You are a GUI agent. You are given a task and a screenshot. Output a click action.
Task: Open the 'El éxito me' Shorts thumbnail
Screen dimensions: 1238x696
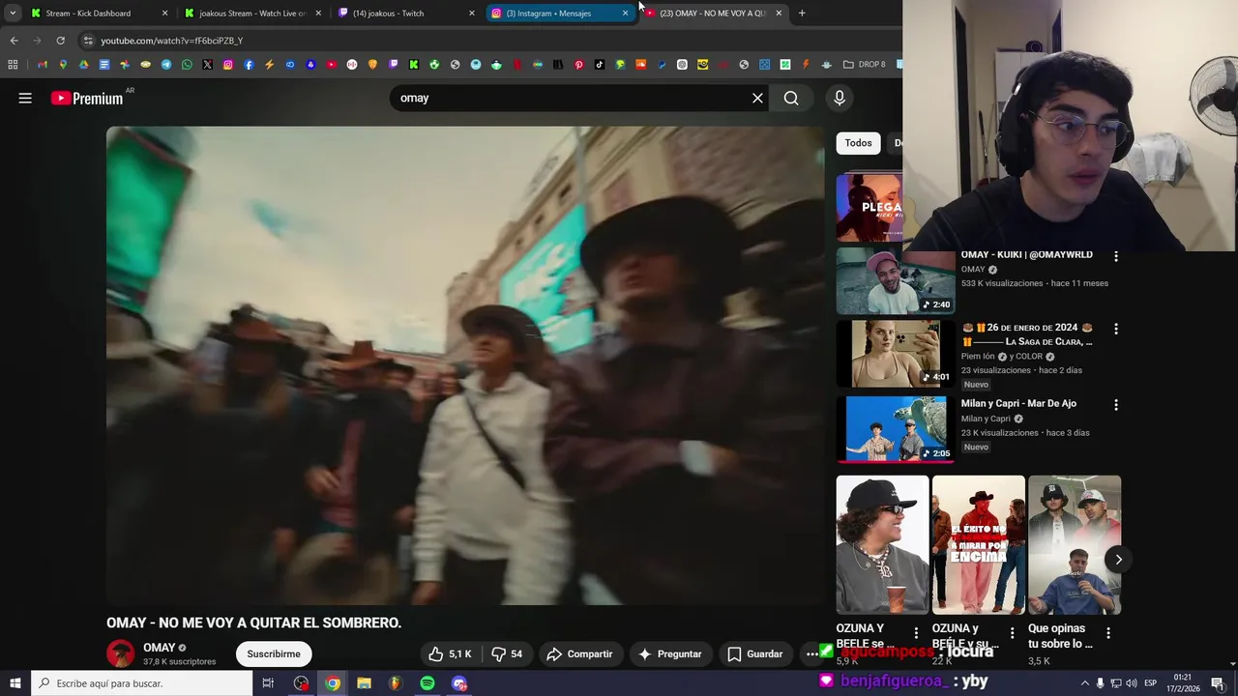pyautogui.click(x=978, y=545)
